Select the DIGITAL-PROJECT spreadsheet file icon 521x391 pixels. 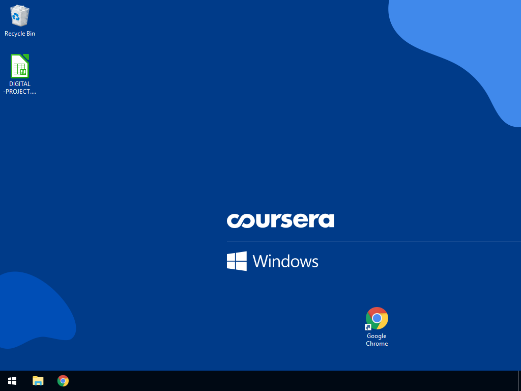tap(20, 66)
